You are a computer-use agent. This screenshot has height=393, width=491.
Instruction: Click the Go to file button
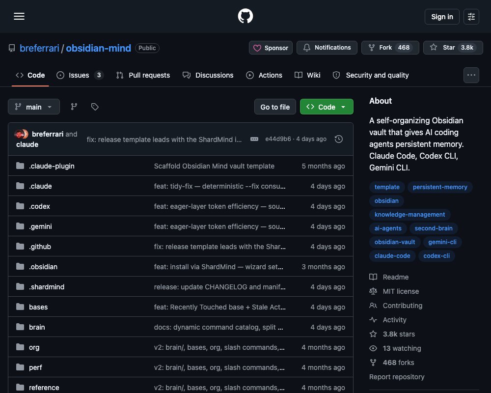click(275, 107)
